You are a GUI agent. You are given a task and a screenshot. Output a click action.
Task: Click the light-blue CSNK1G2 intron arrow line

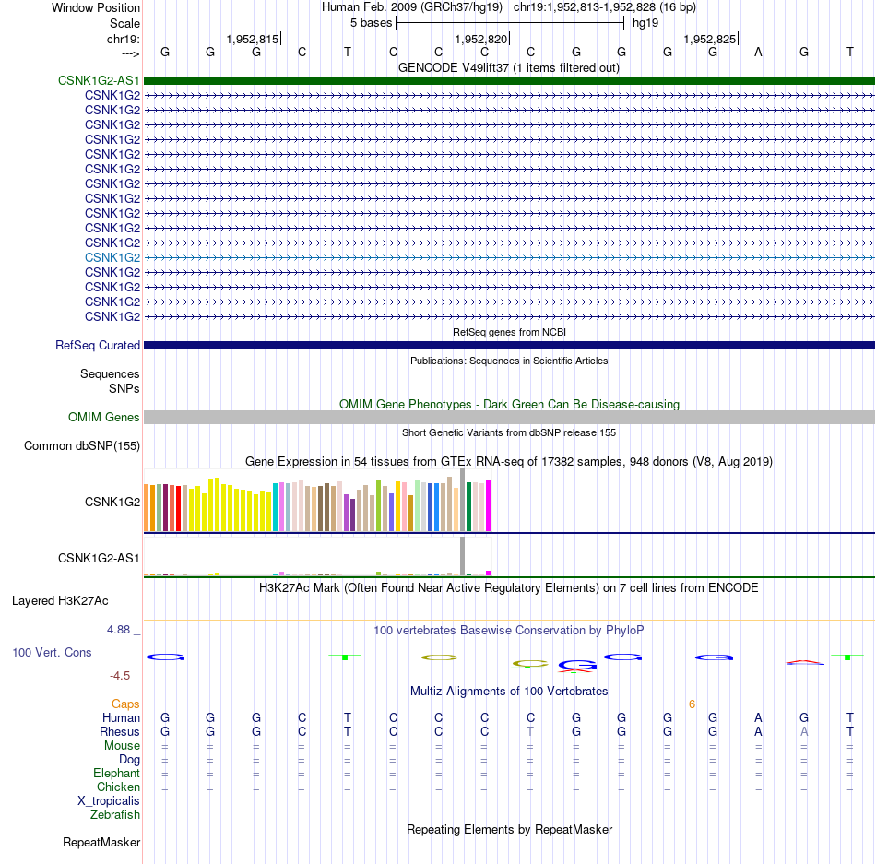coord(509,257)
